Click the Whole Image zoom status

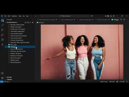(104, 82)
